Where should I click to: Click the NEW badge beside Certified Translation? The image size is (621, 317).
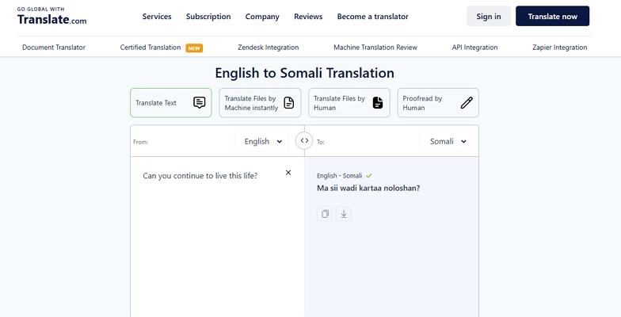coord(194,48)
